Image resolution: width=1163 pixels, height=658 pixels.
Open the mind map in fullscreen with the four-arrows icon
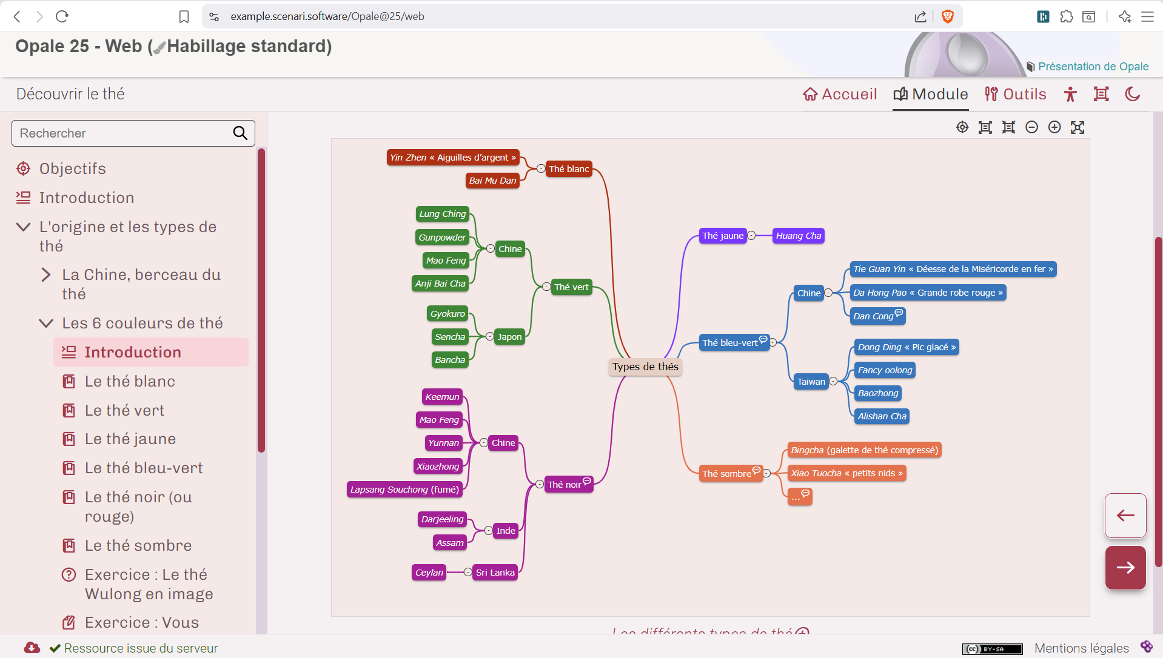1078,127
